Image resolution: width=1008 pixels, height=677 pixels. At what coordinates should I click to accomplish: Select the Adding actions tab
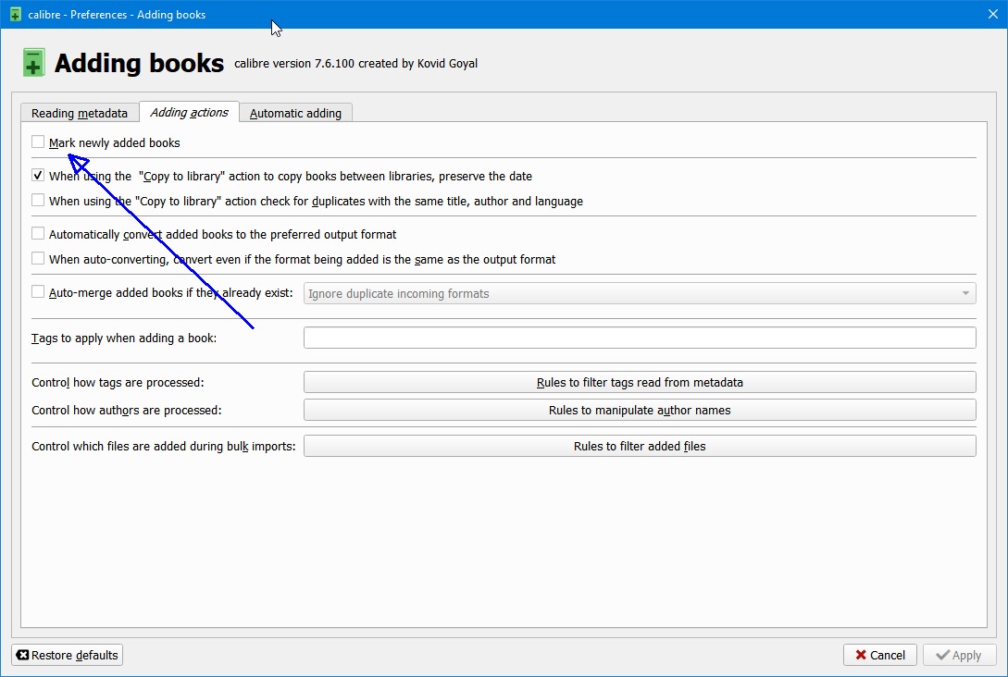tap(189, 112)
